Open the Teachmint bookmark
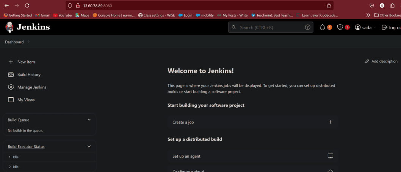This screenshot has height=172, width=401. (272, 15)
